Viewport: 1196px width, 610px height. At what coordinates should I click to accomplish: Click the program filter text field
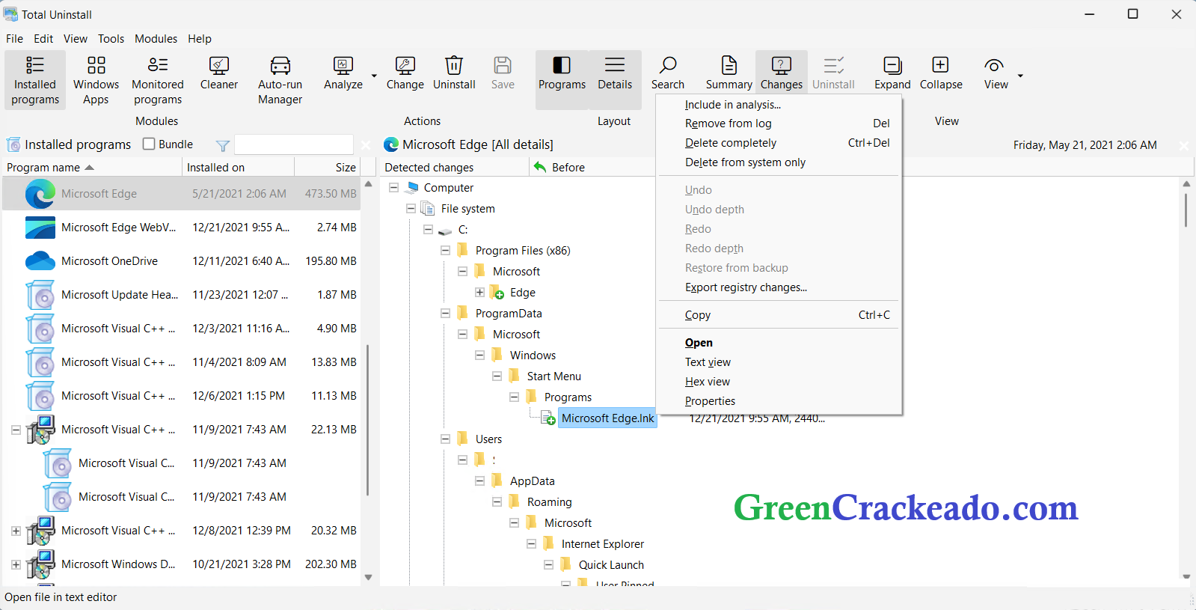[x=294, y=144]
